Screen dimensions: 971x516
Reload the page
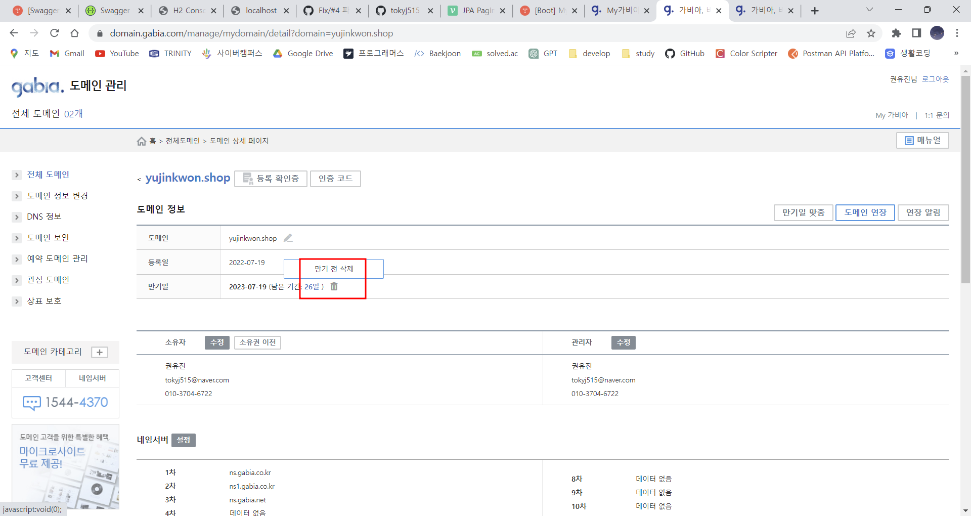[54, 33]
